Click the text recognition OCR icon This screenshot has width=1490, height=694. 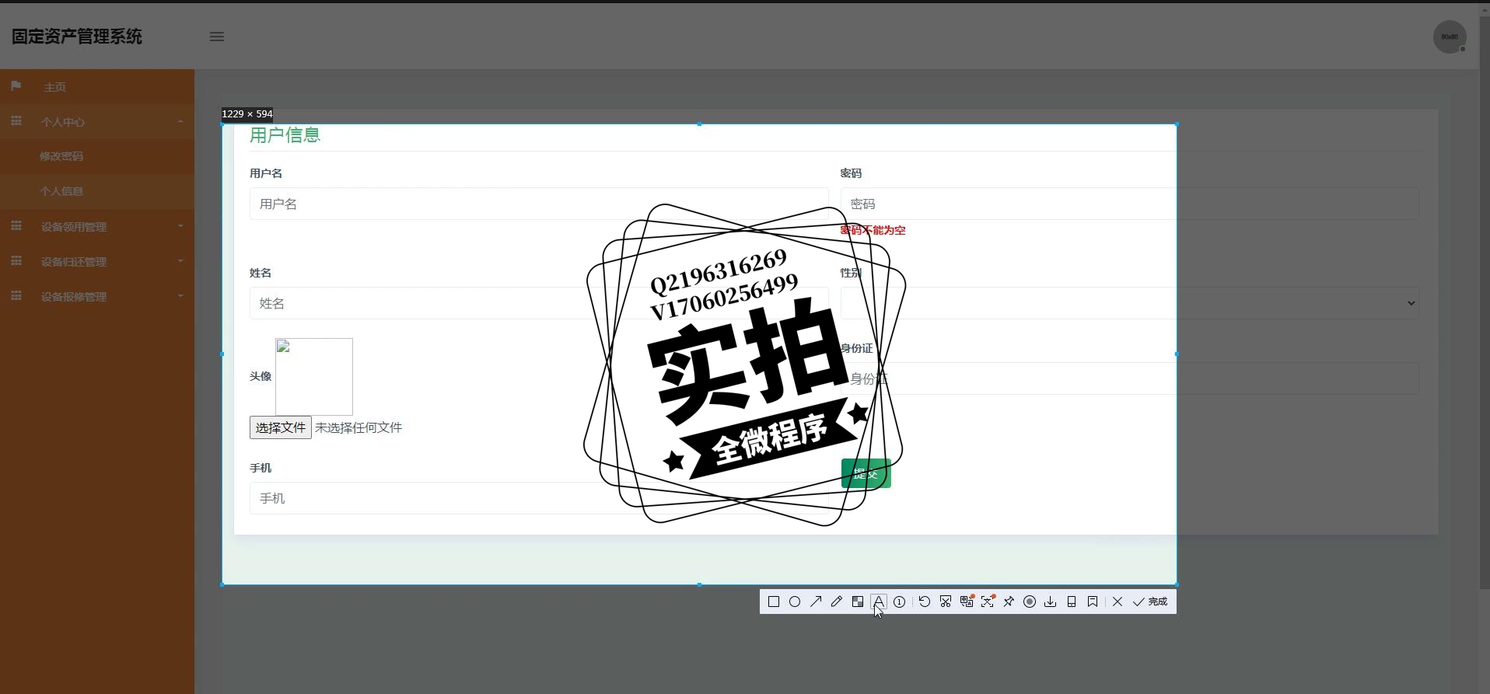pyautogui.click(x=988, y=602)
